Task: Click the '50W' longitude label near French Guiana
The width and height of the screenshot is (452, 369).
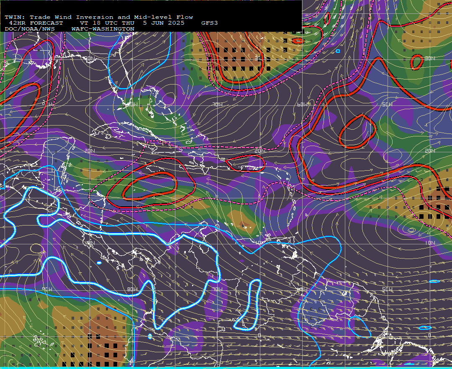Action: coord(387,289)
